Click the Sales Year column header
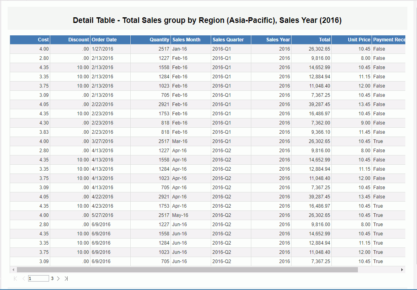 pos(278,40)
